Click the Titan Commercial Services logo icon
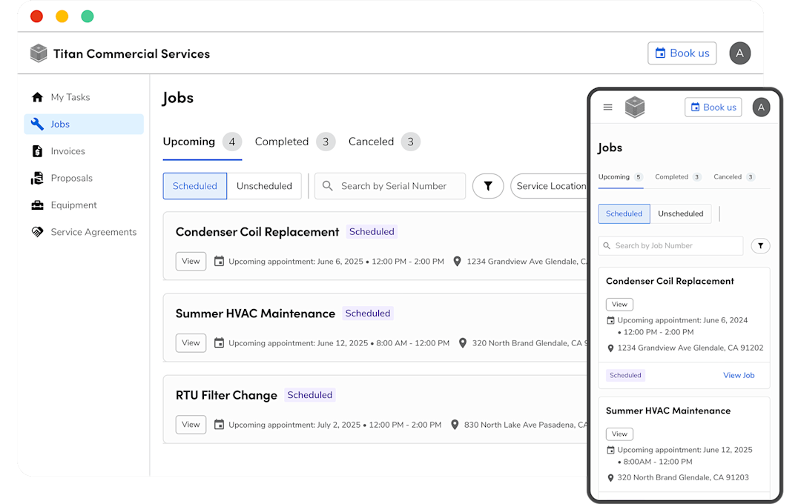 (39, 53)
